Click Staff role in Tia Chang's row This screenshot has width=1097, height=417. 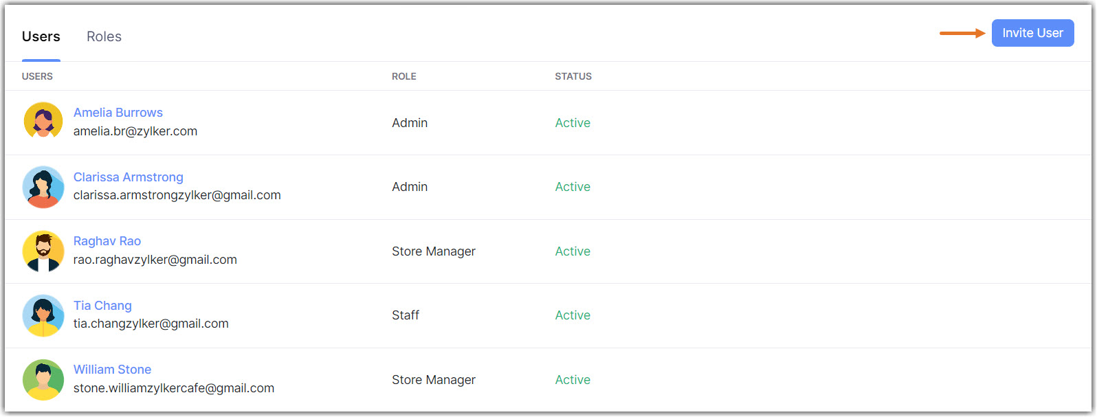tap(406, 315)
